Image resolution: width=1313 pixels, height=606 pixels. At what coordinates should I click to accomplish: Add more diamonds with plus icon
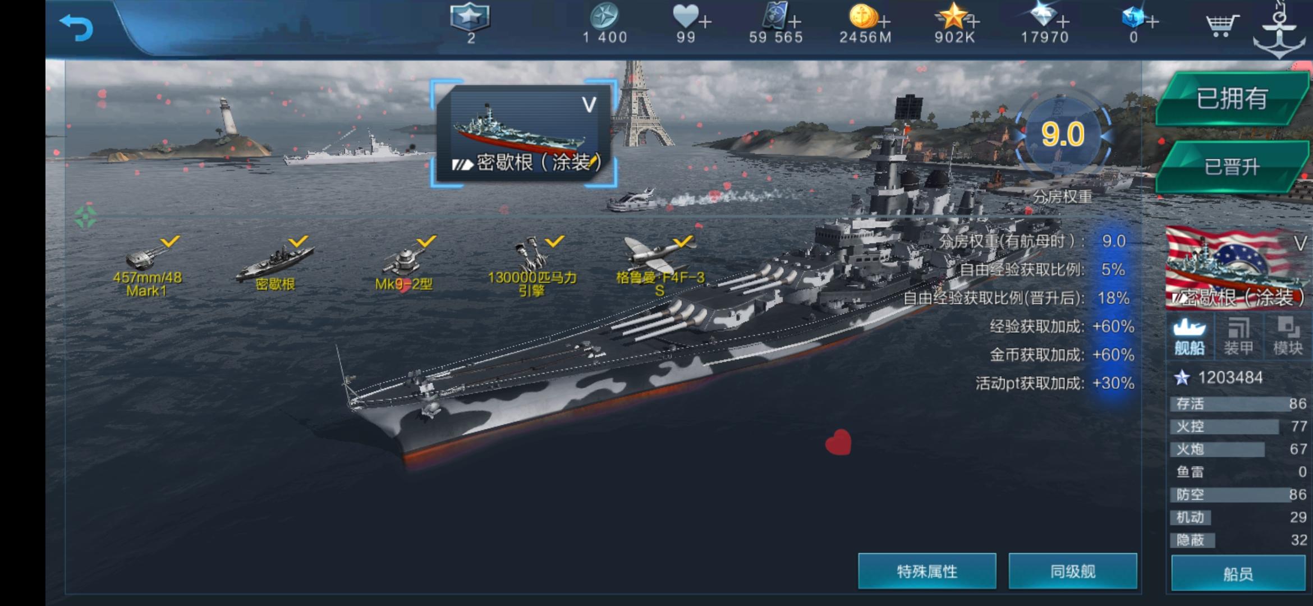1063,22
